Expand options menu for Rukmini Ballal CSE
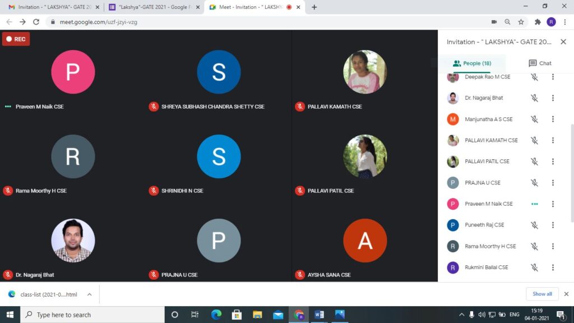The image size is (574, 323). tap(553, 267)
